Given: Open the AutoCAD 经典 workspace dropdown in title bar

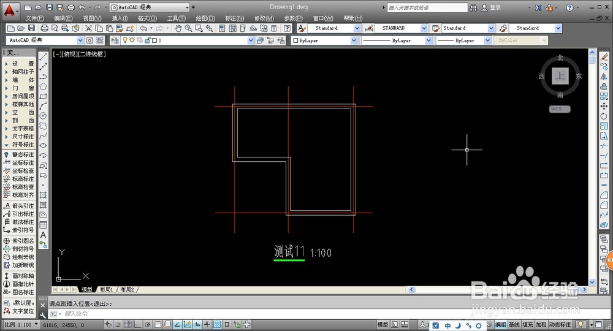Looking at the screenshot, I should (150, 7).
